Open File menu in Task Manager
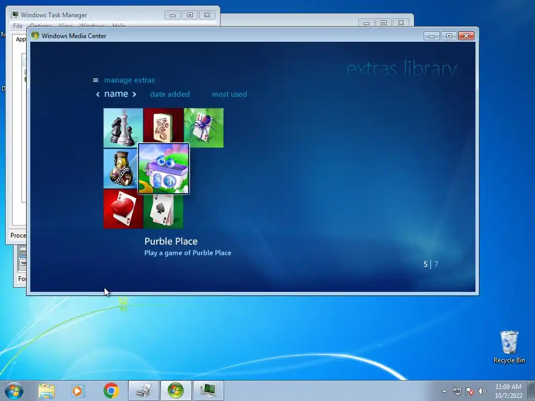Image resolution: width=535 pixels, height=401 pixels. point(18,26)
